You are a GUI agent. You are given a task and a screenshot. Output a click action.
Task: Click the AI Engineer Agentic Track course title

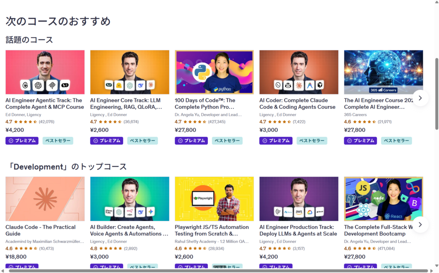click(x=45, y=104)
